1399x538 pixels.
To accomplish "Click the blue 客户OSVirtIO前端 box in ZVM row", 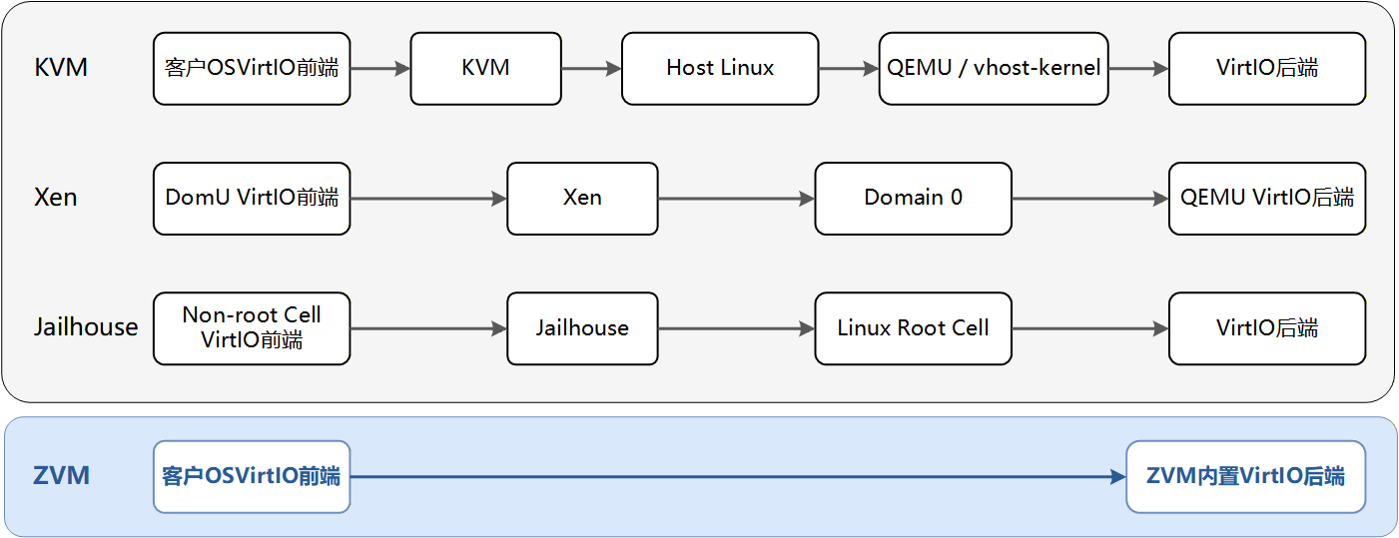I will tap(252, 477).
